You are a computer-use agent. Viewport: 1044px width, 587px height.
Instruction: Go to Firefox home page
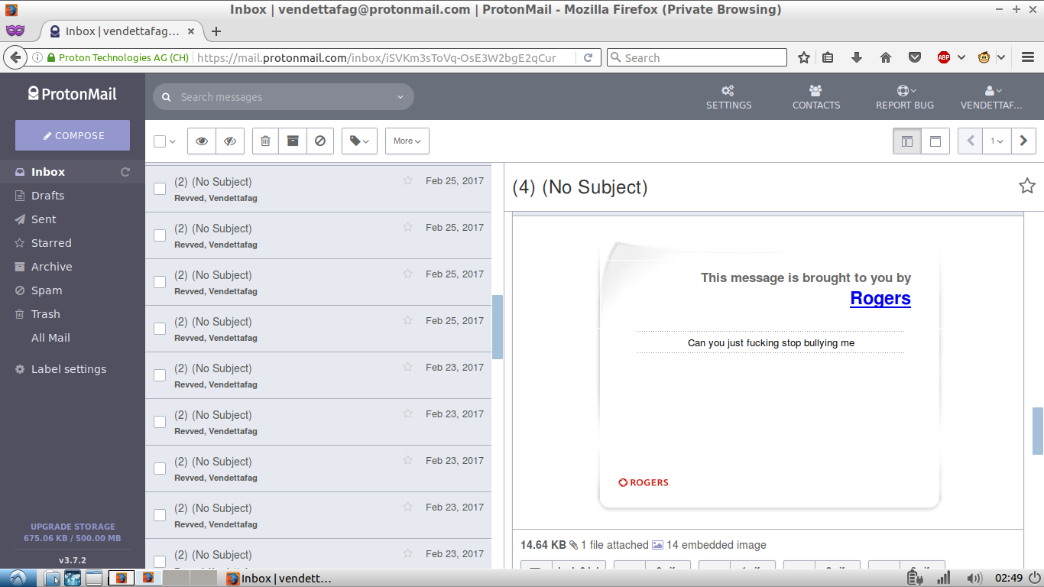tap(886, 57)
